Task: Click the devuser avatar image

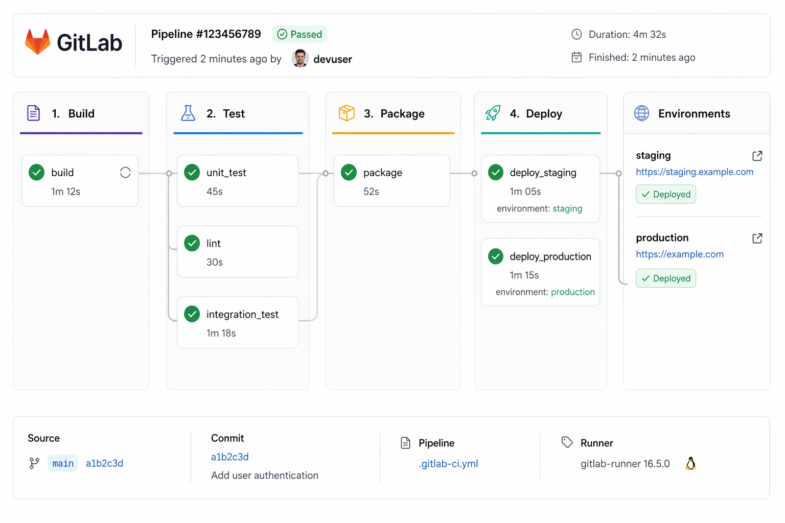Action: pos(300,58)
